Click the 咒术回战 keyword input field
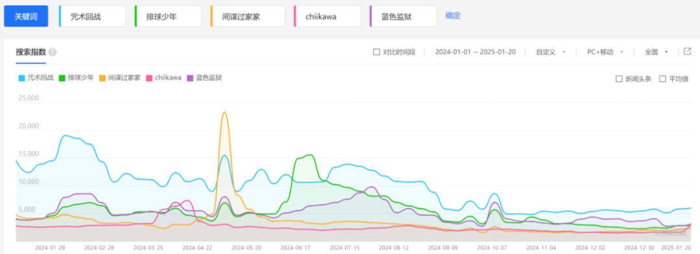Image resolution: width=700 pixels, height=254 pixels. (x=93, y=16)
